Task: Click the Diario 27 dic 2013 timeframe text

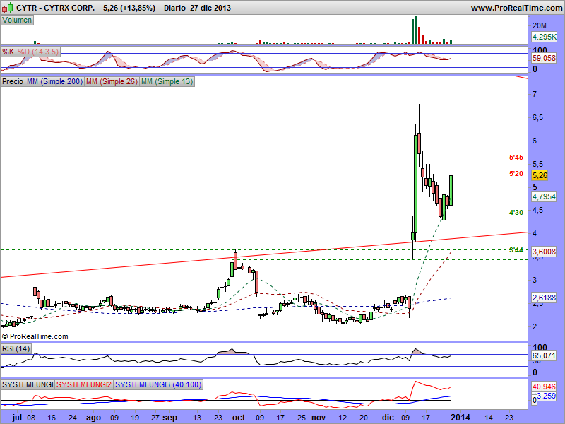Action: [197, 8]
